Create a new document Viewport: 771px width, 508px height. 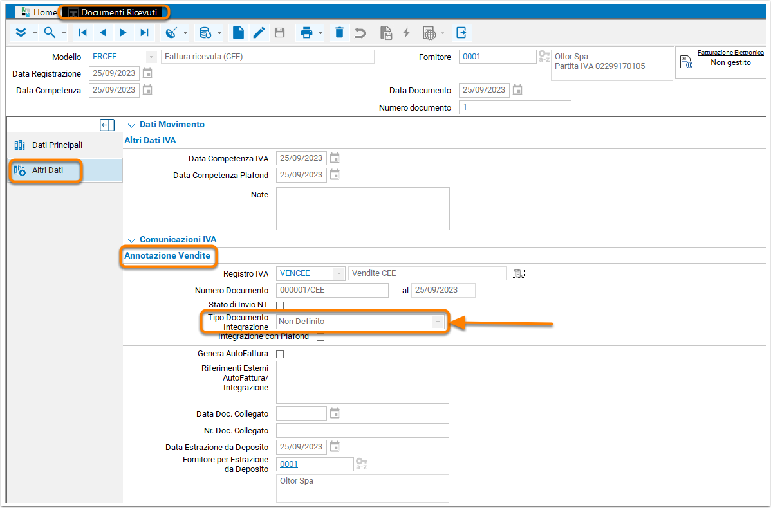[239, 33]
